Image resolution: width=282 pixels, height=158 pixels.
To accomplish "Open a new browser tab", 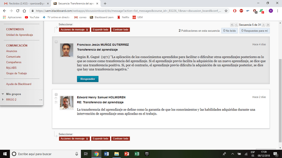I will coord(105,3).
